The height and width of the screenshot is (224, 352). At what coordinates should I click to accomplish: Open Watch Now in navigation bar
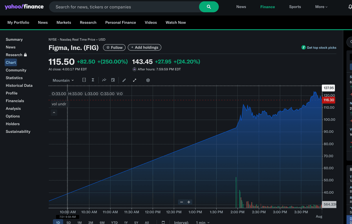pos(176,22)
